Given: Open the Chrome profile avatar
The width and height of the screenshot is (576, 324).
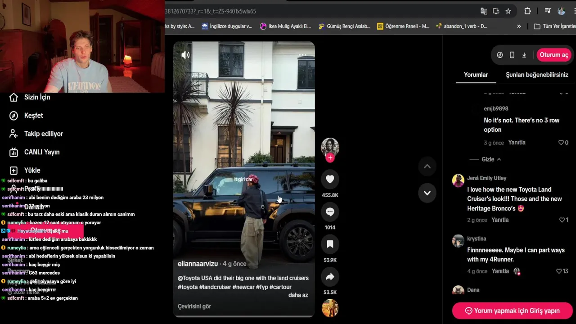Looking at the screenshot, I should click(561, 11).
